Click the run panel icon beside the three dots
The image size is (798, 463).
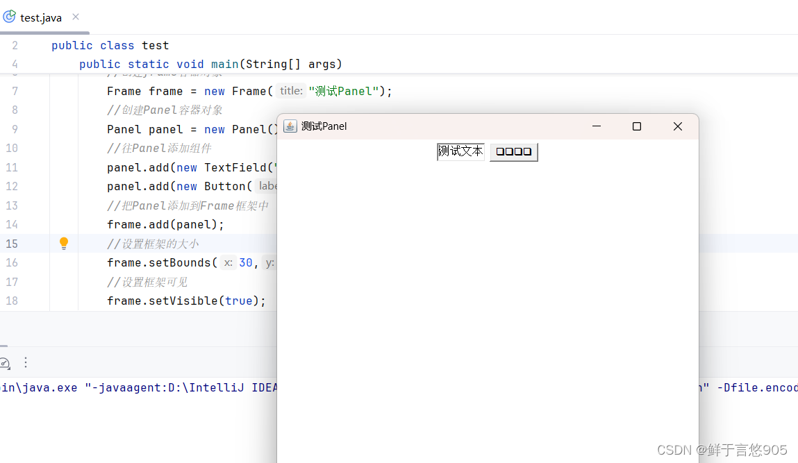pos(5,363)
